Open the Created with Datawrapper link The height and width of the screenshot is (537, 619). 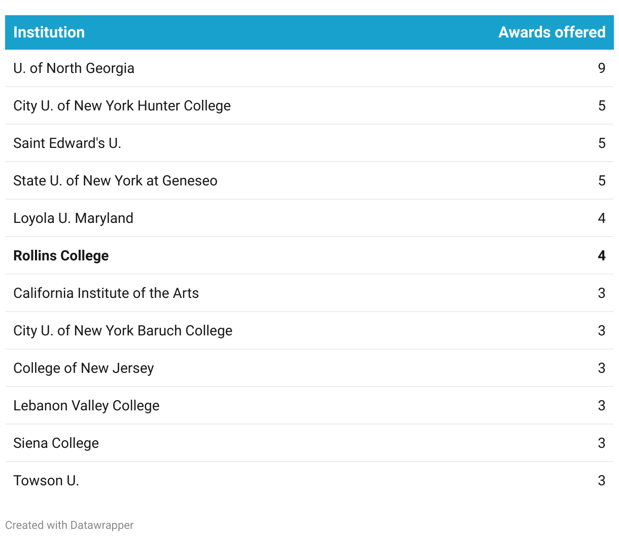pyautogui.click(x=70, y=525)
